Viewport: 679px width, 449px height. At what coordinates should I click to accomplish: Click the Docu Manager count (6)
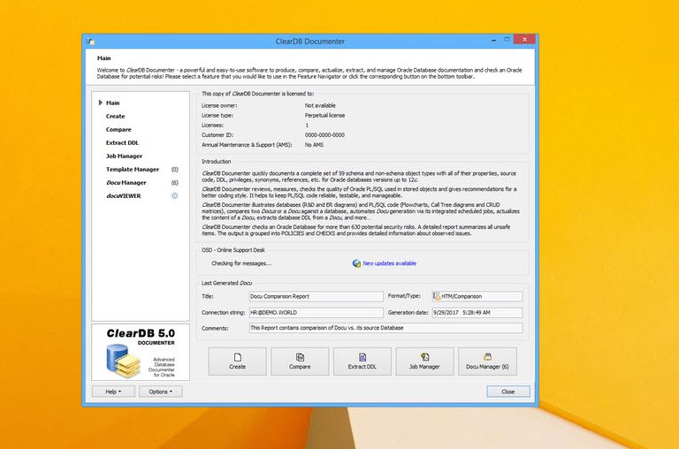174,183
